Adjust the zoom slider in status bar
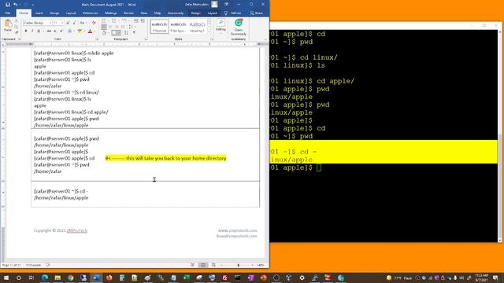The height and width of the screenshot is (283, 504). (x=238, y=265)
